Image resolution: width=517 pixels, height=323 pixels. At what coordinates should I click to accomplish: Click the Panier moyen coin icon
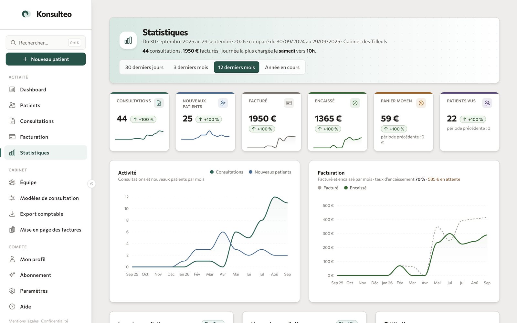(421, 103)
